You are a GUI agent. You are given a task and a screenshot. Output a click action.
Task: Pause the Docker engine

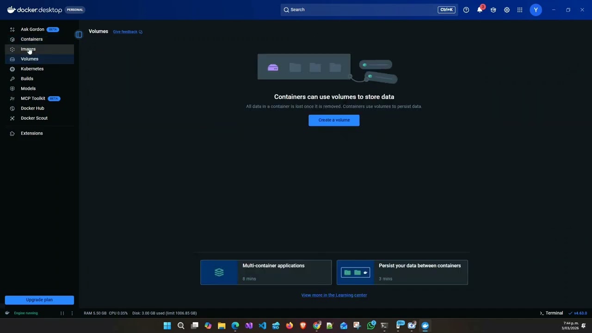coord(62,313)
